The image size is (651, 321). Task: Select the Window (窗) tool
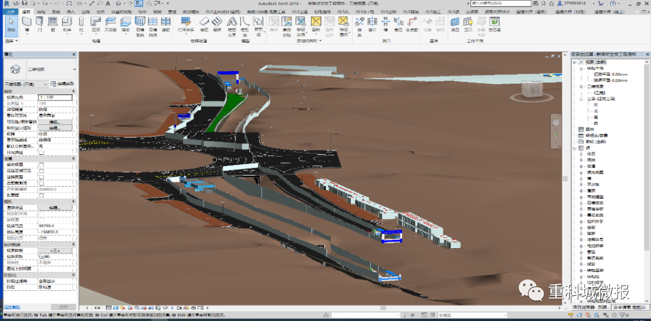coord(53,25)
